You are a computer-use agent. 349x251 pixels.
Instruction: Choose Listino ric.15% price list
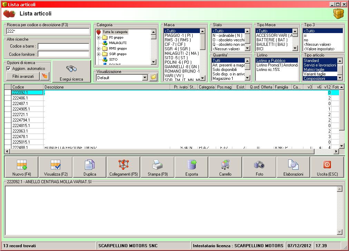[x=277, y=70]
